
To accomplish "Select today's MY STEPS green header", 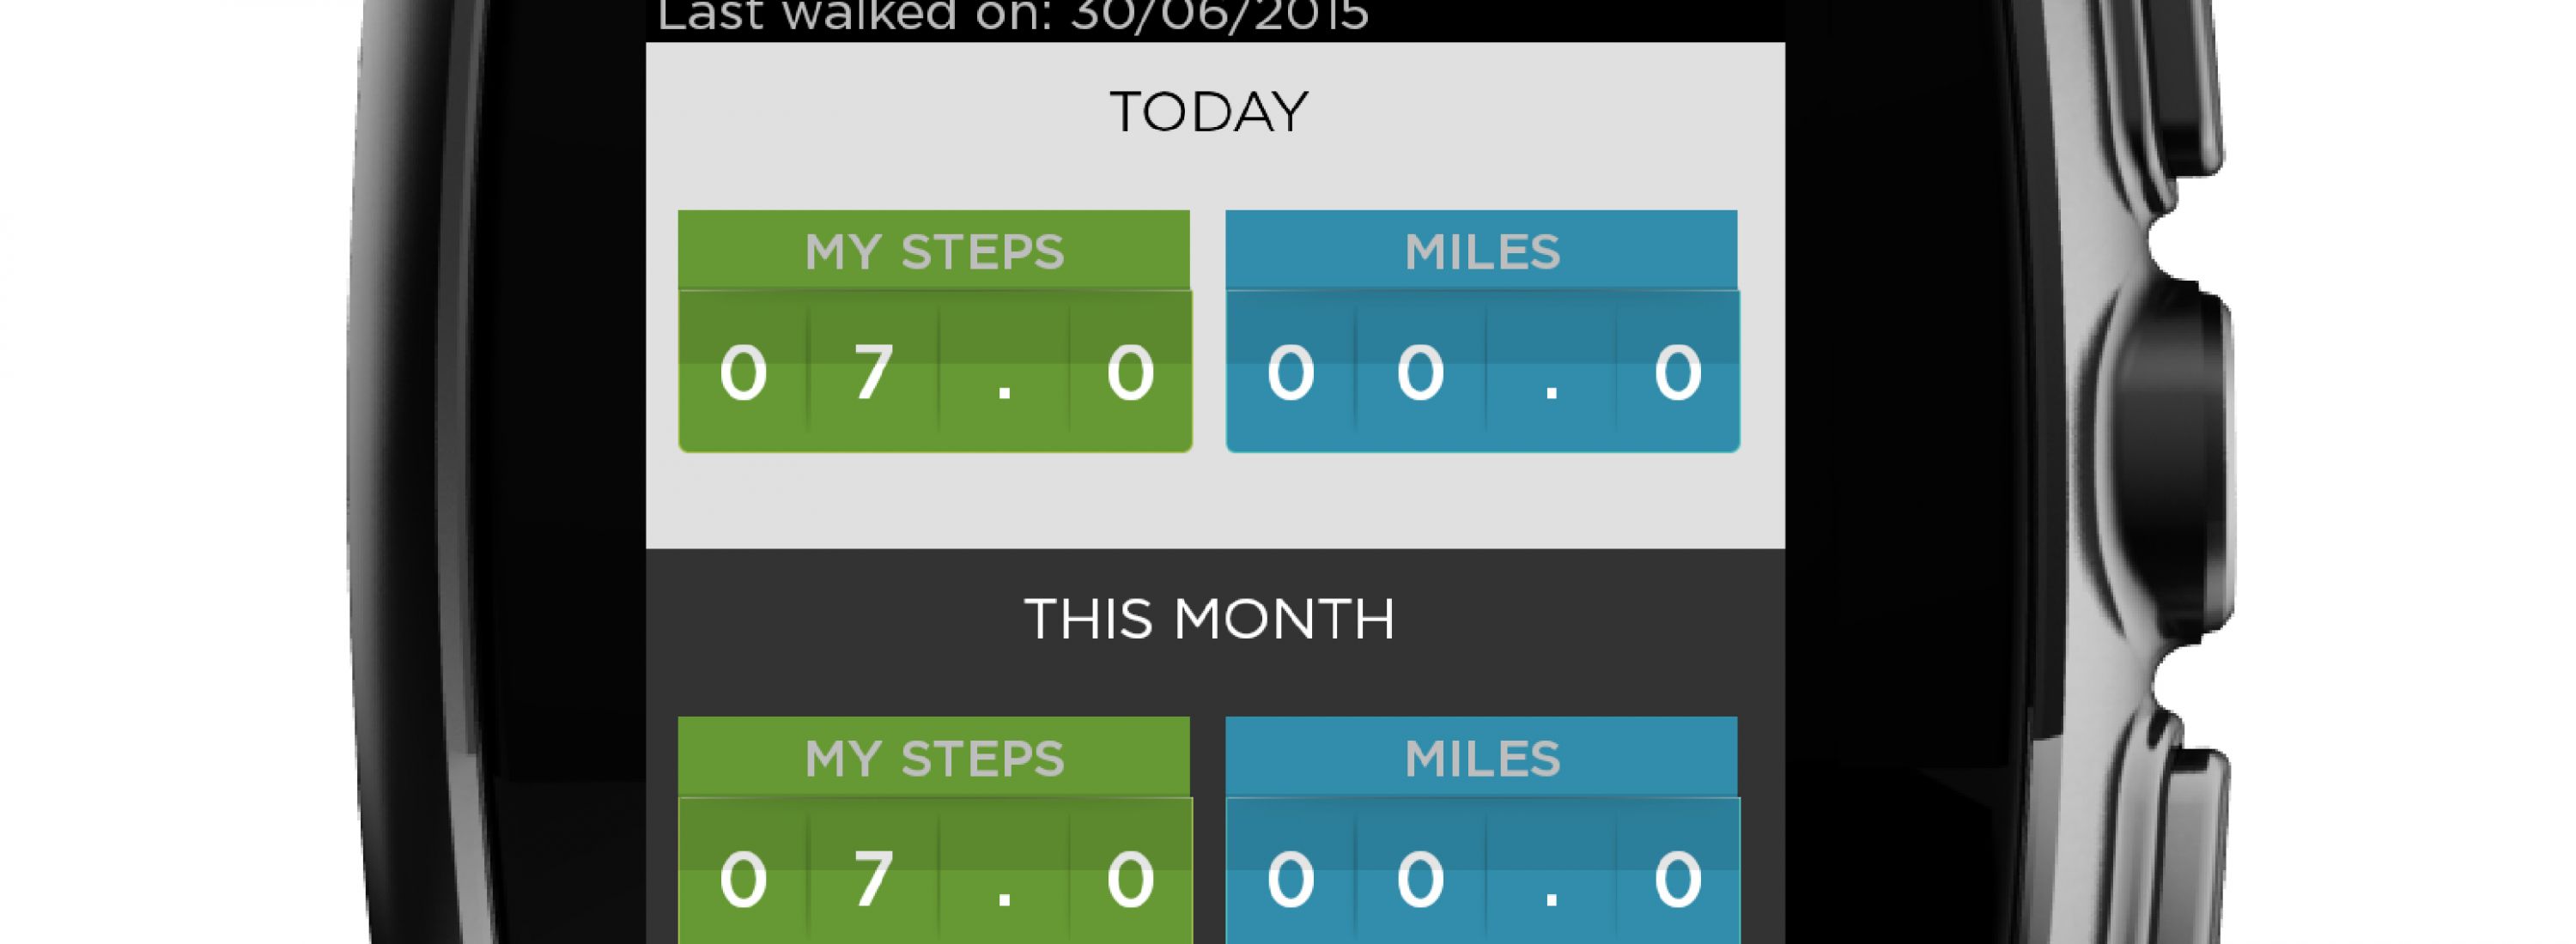I will (934, 251).
